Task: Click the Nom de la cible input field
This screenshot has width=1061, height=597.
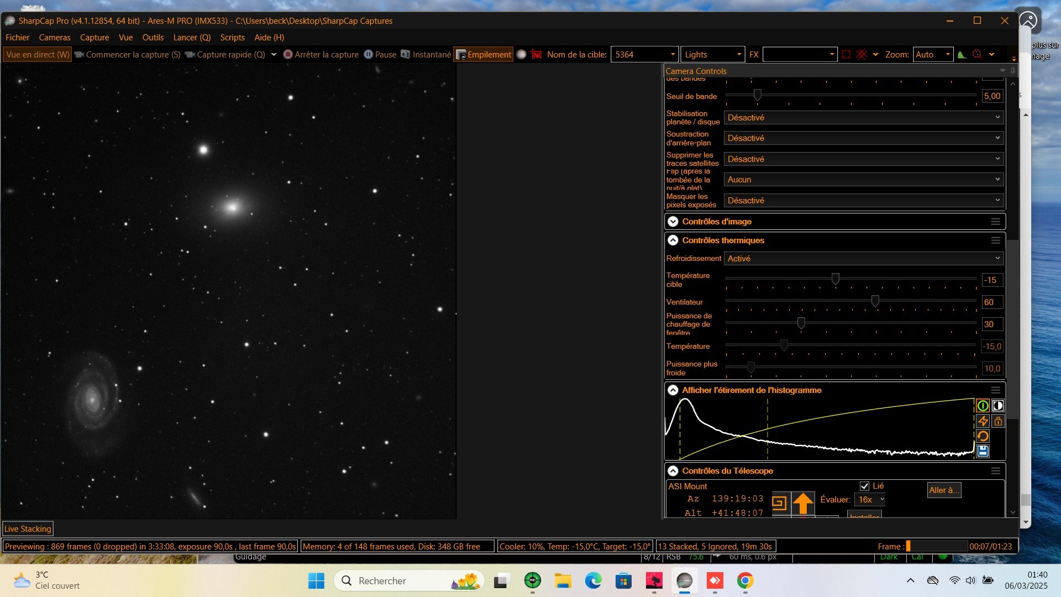Action: 644,54
